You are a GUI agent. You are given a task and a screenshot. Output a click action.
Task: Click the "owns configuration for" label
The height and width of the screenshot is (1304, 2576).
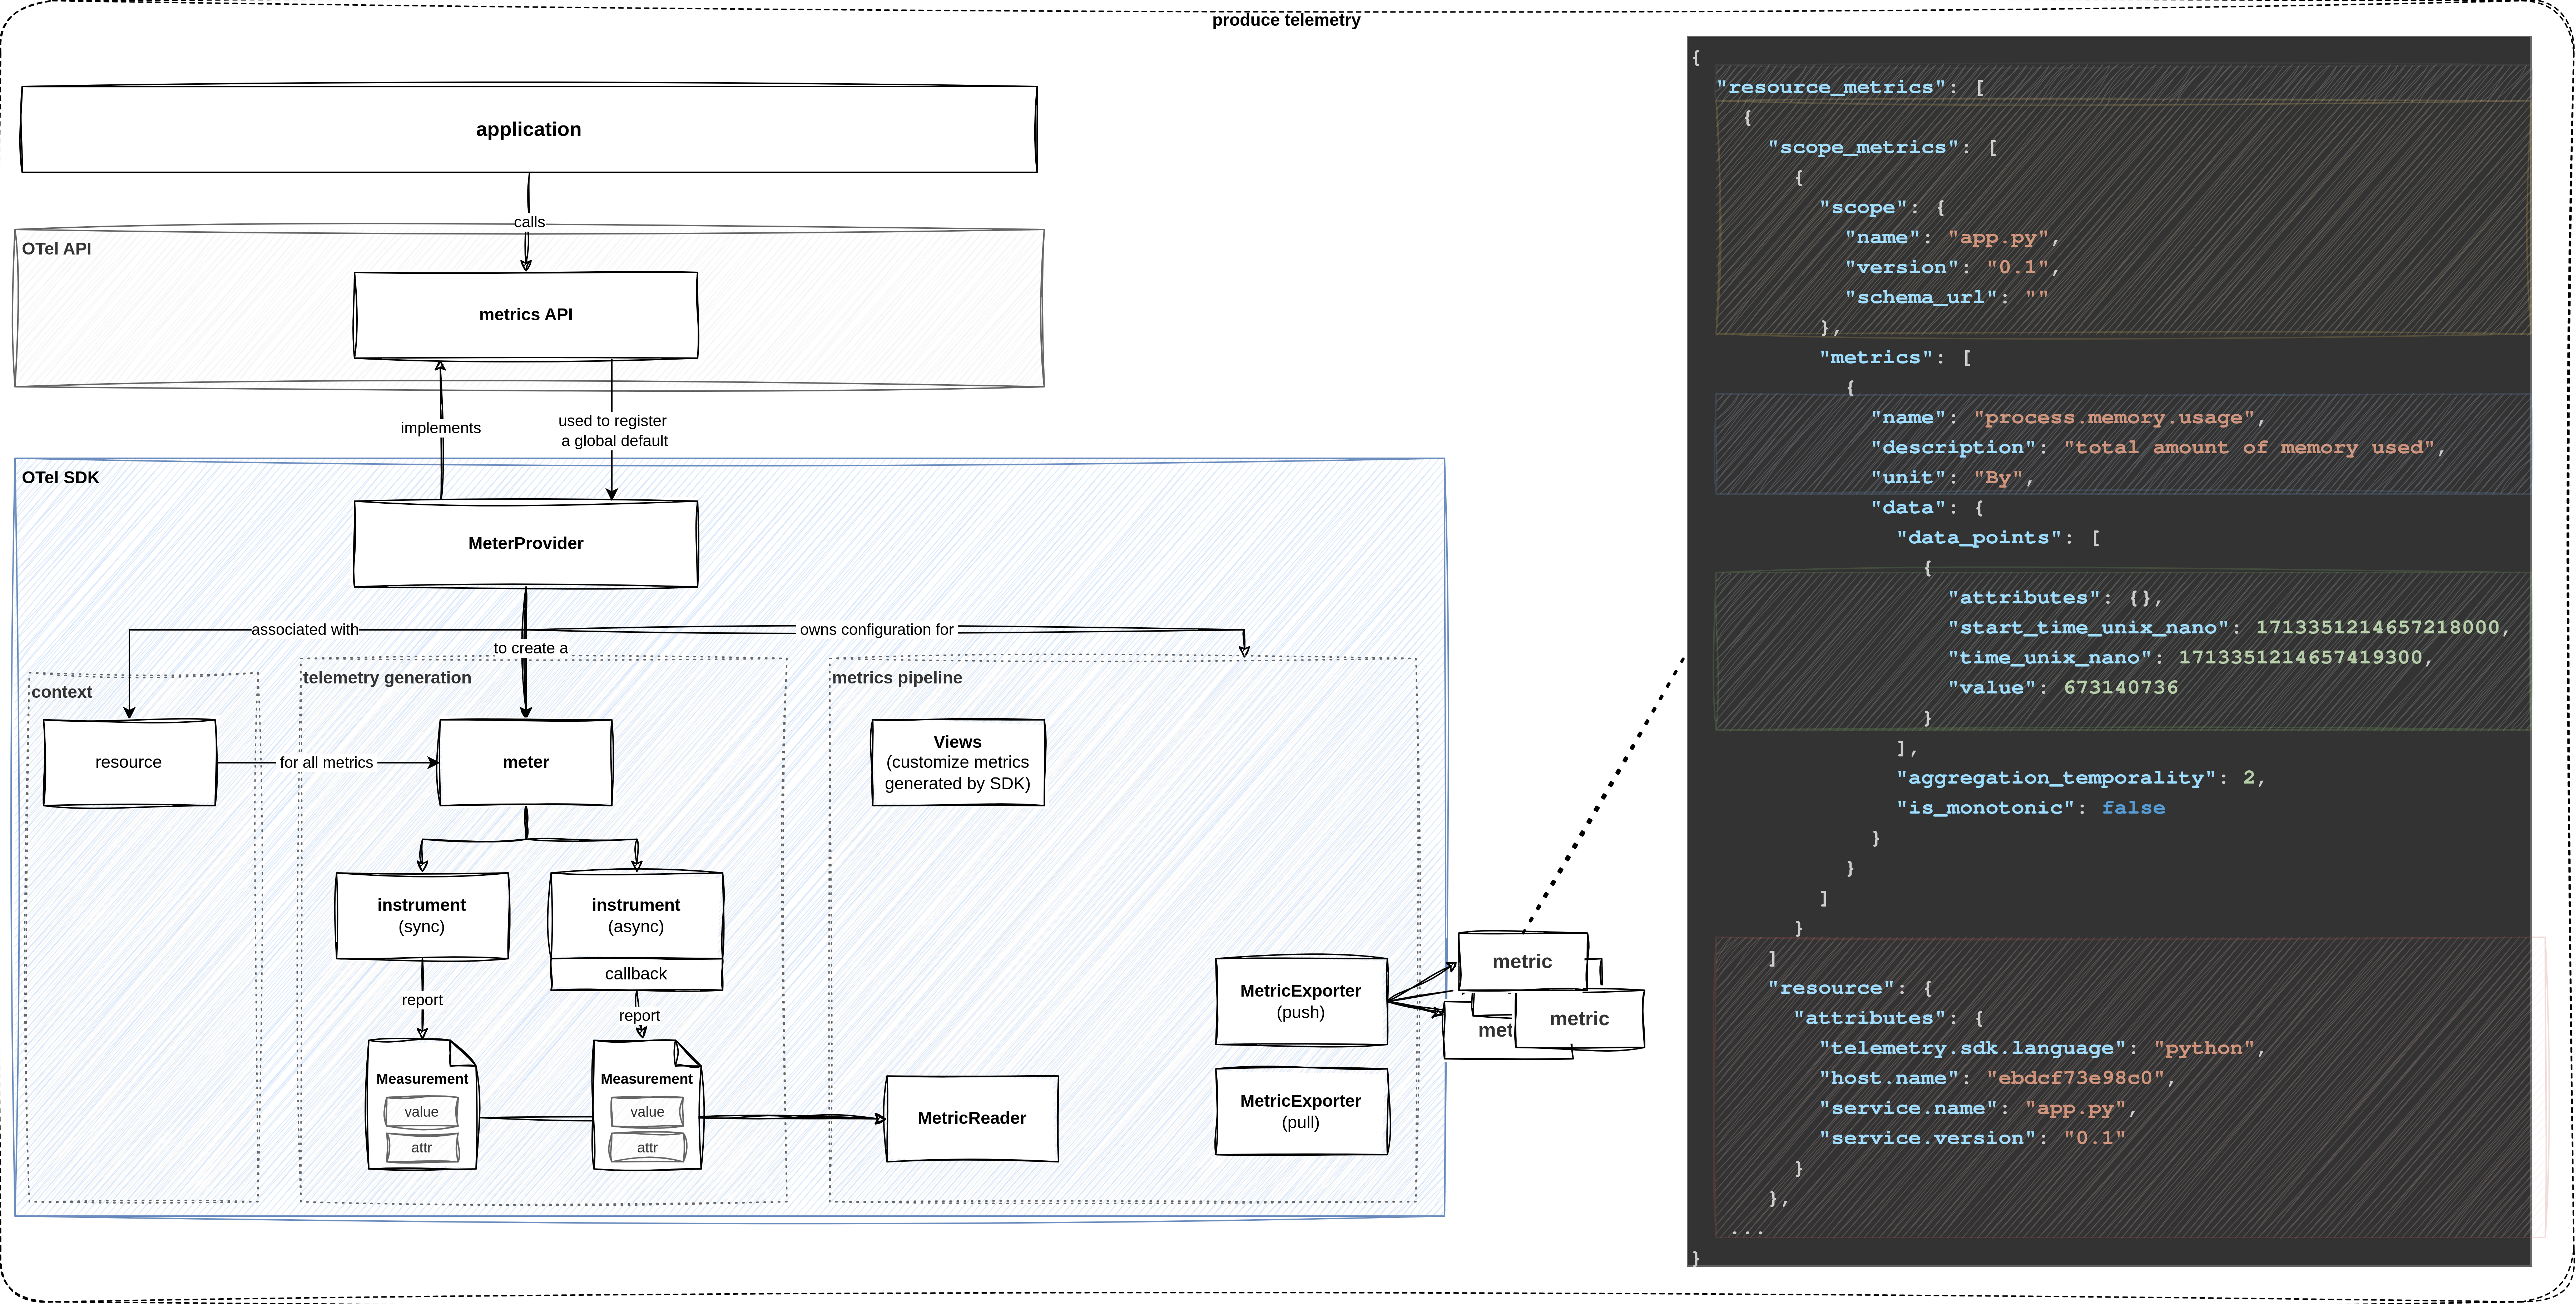(x=877, y=629)
